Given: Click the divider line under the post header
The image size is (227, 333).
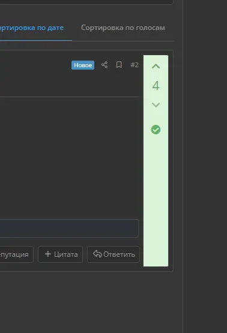Looking at the screenshot, I should [70, 97].
